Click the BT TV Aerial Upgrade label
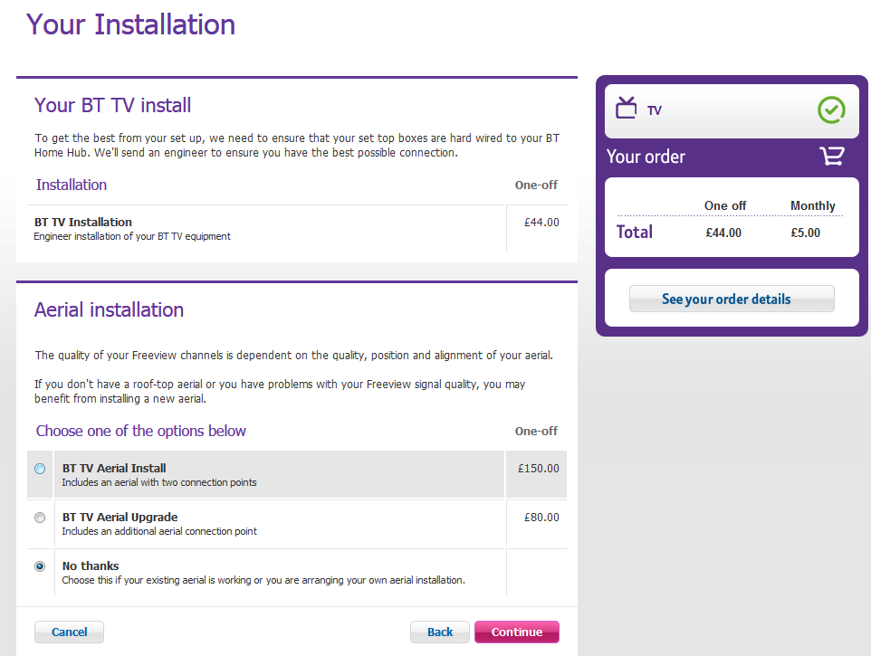The image size is (871, 656). tap(120, 518)
